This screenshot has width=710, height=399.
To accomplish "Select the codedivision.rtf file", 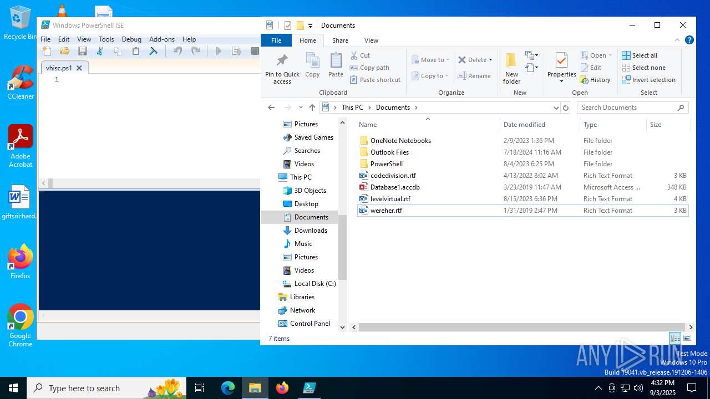I will click(393, 176).
